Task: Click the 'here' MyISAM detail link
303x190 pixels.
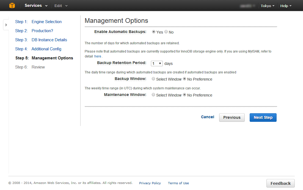Action: 98,56
